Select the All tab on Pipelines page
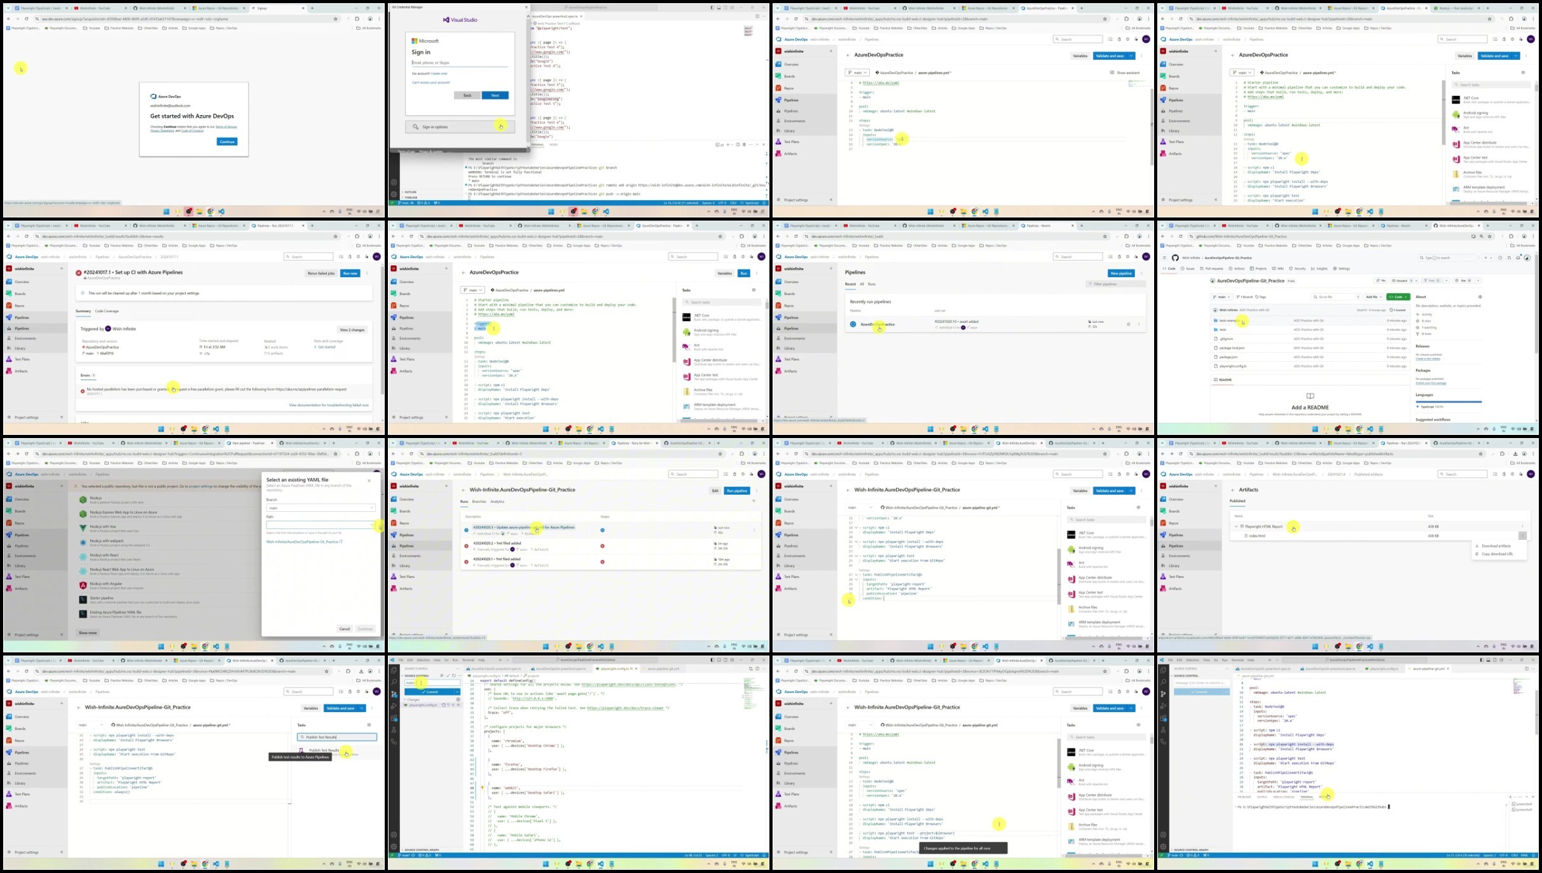 coord(862,284)
